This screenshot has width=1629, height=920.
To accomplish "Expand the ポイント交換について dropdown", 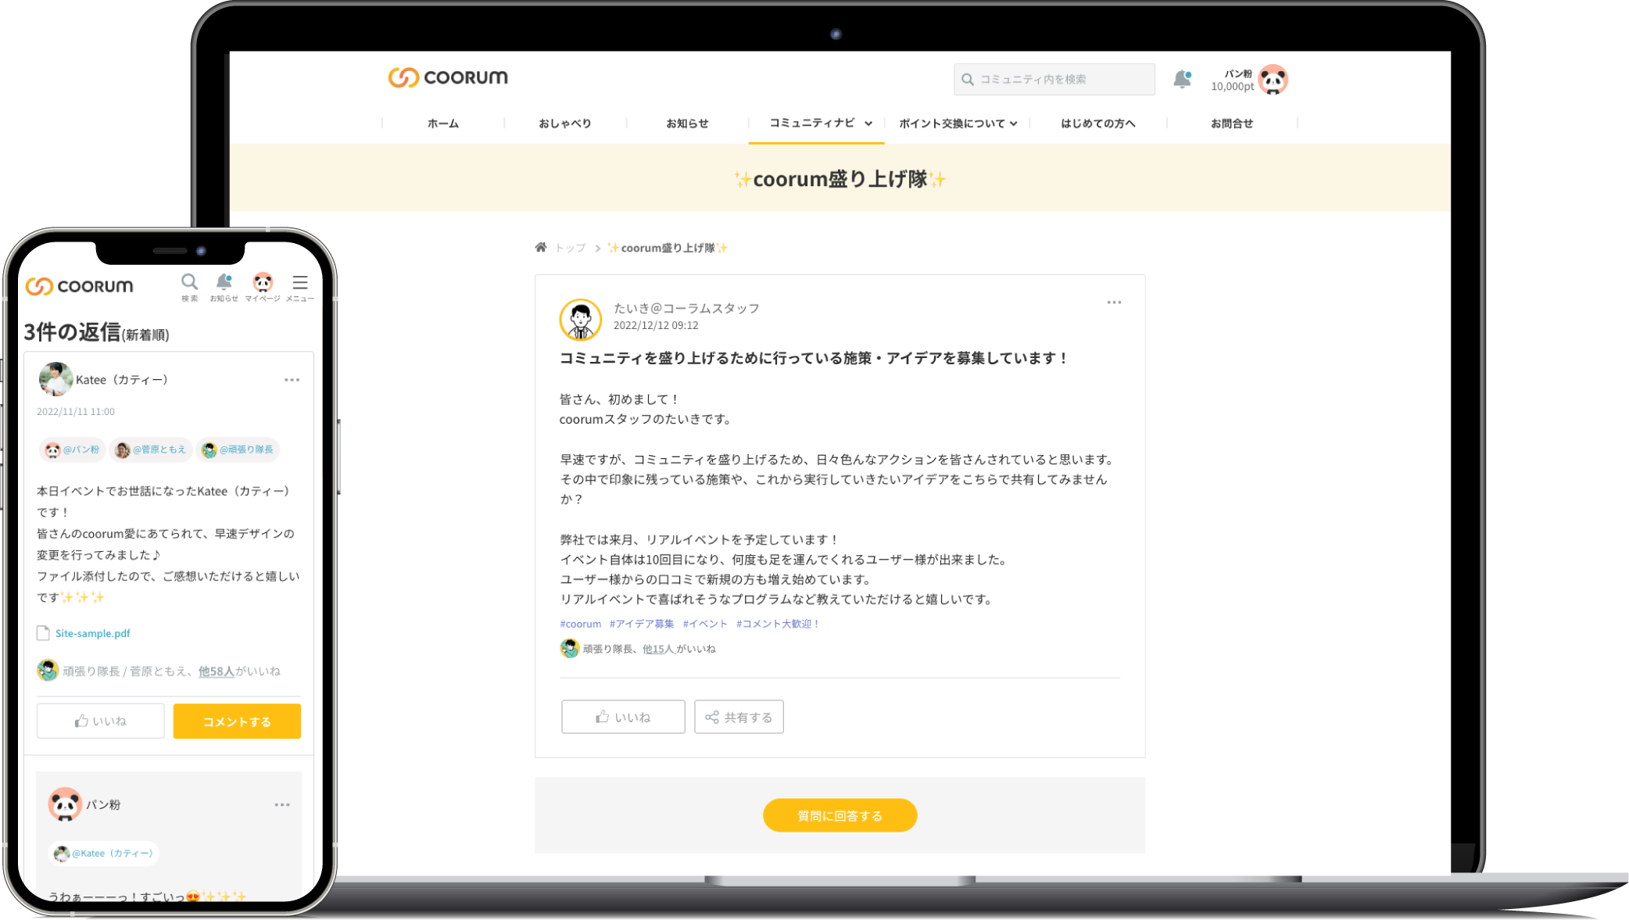I will coord(958,124).
